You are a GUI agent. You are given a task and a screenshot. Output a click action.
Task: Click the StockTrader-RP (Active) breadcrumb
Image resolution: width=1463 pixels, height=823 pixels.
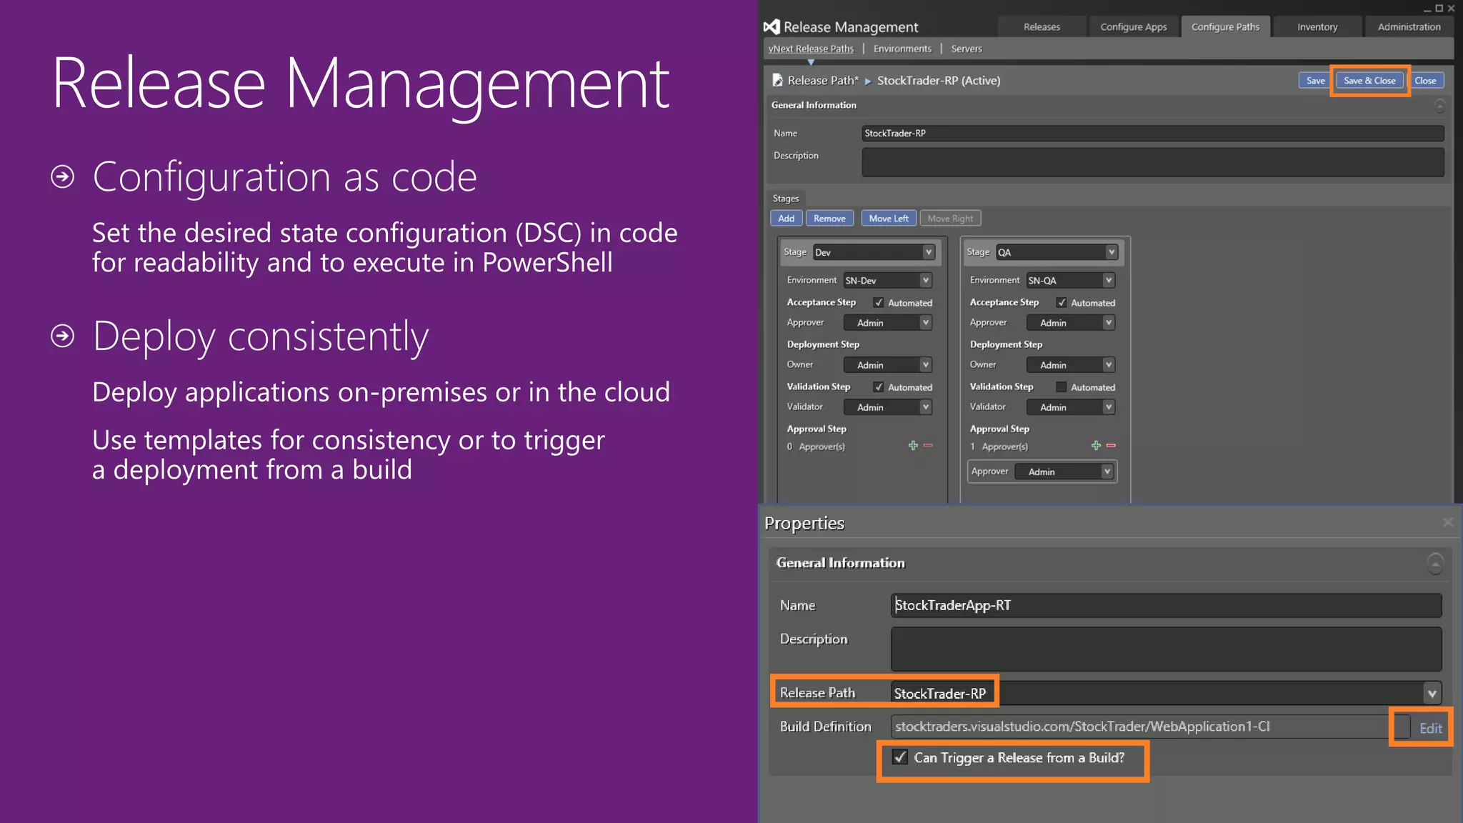[x=939, y=81]
